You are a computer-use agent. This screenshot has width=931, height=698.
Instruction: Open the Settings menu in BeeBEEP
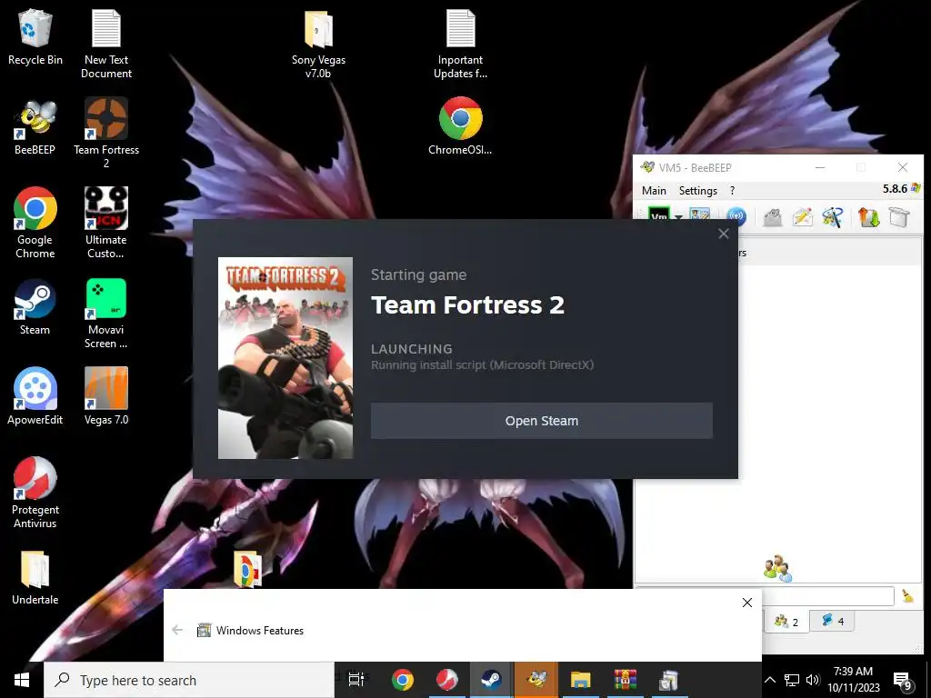click(697, 191)
